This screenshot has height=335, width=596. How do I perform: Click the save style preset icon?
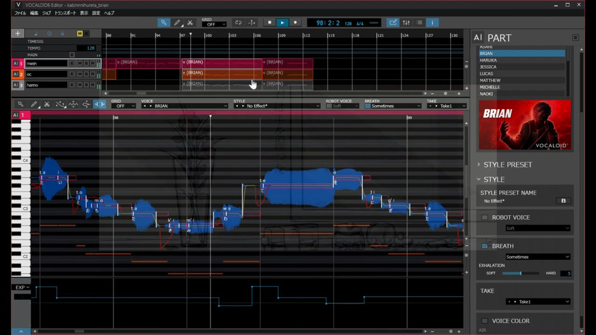564,201
